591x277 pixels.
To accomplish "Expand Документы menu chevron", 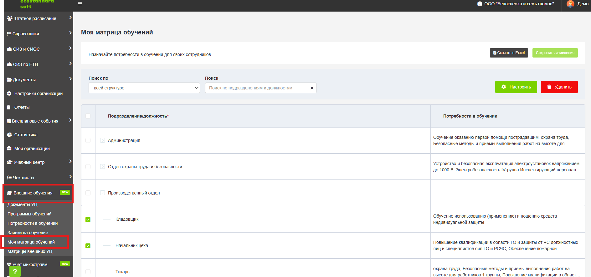I will [x=70, y=79].
